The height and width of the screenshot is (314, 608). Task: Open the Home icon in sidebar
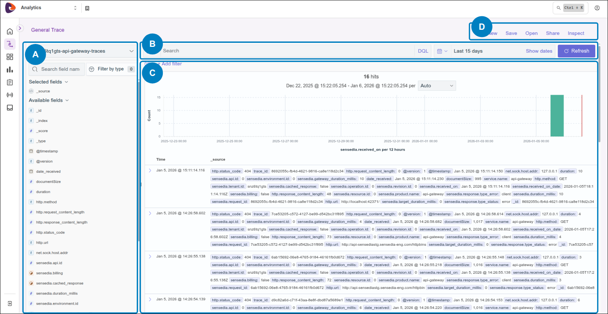[x=10, y=32]
